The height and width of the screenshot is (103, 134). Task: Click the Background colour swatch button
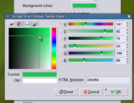click(84, 5)
